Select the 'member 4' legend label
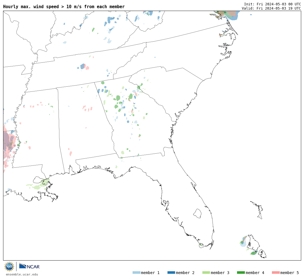Viewport: 304px width, 278px height. coord(255,273)
